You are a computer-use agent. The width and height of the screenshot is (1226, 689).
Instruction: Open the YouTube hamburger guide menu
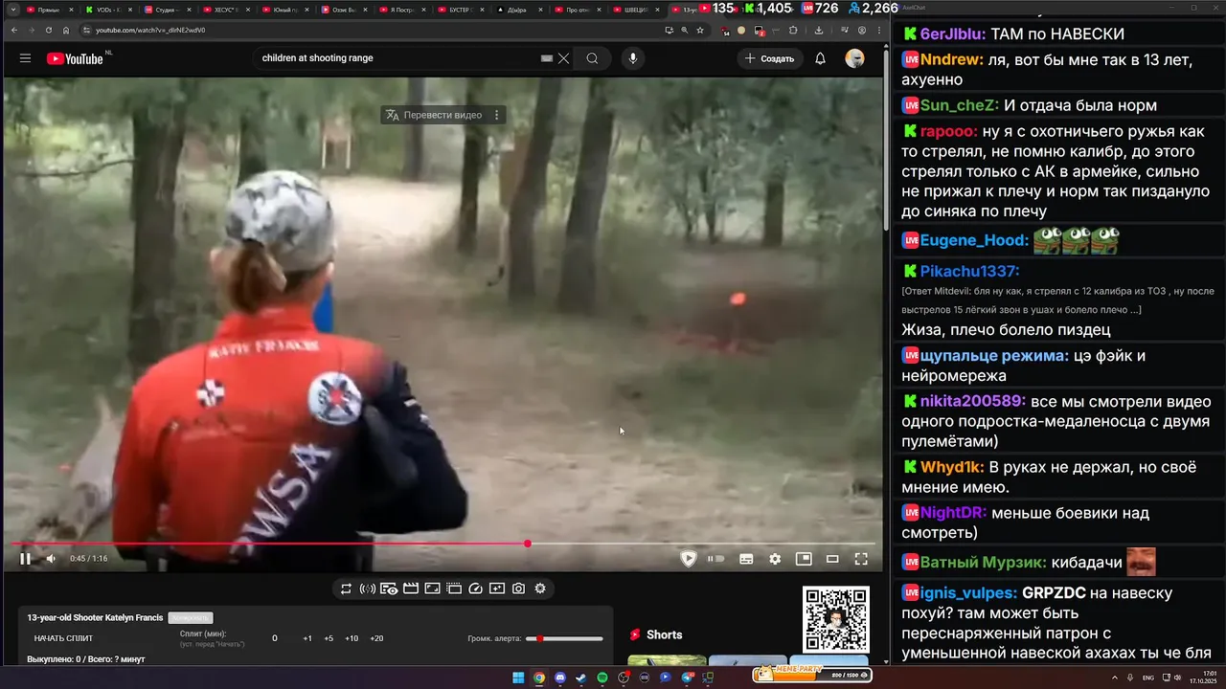[25, 58]
